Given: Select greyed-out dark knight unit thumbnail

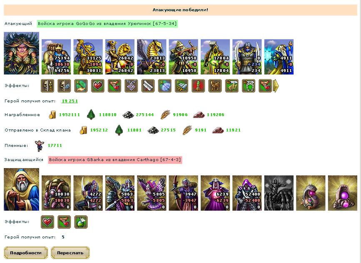Looking at the screenshot, I should coord(279,193).
